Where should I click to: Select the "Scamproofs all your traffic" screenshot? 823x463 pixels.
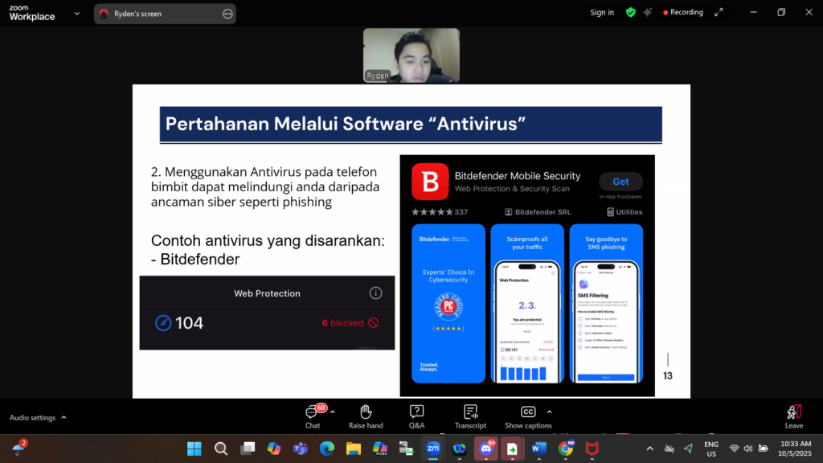tap(527, 303)
